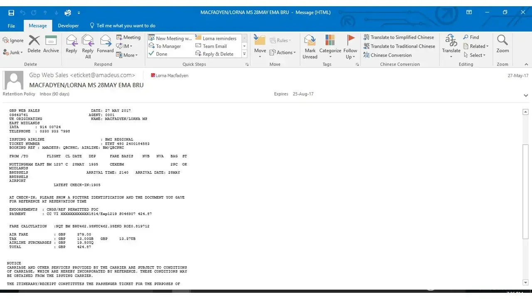532x299 pixels.
Task: Open the Chinese Conversion button
Action: (x=387, y=55)
